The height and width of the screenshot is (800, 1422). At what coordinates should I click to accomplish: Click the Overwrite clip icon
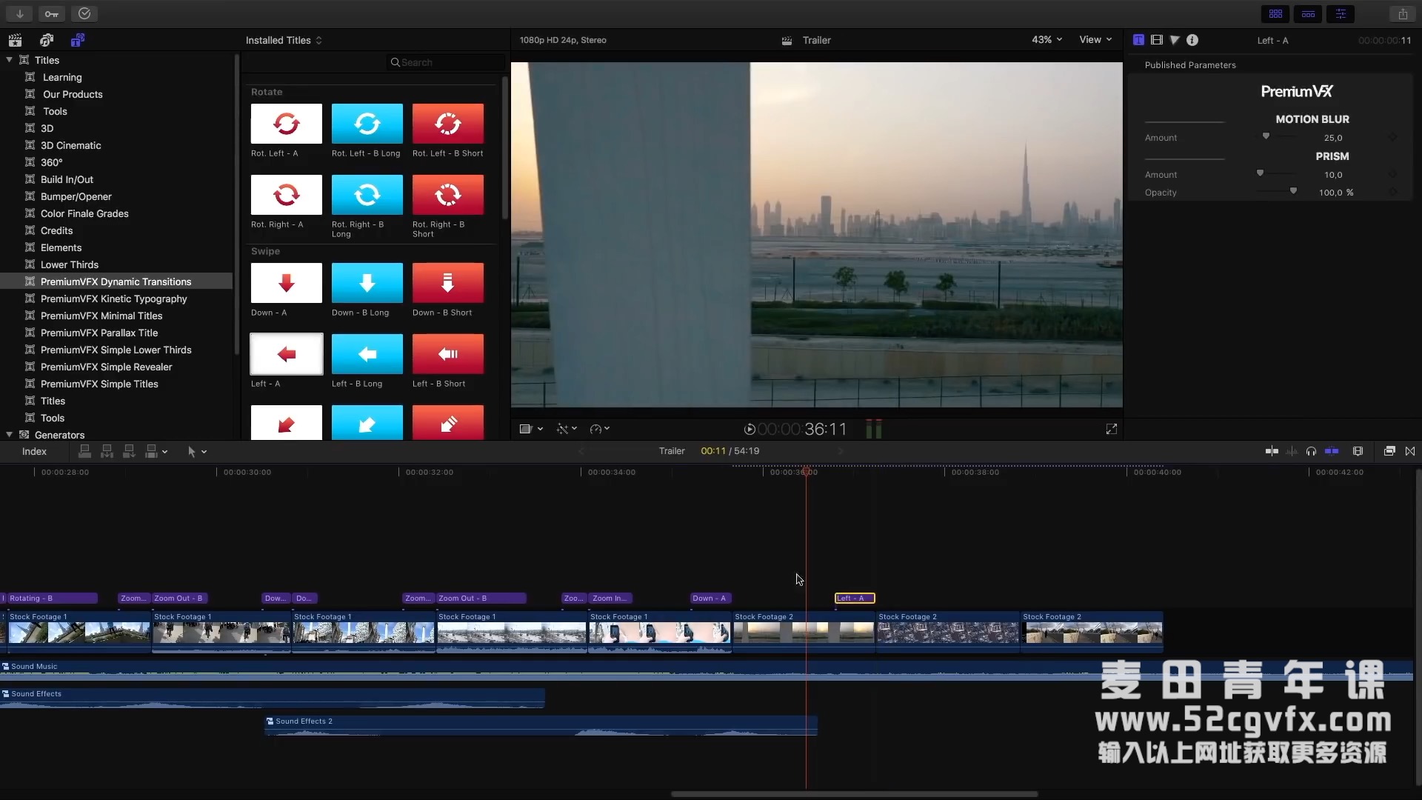coord(151,451)
